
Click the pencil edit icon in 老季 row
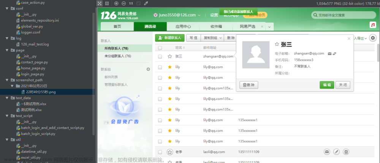click(x=336, y=152)
